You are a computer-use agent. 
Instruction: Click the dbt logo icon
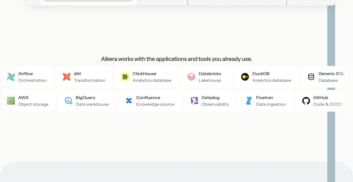(67, 77)
